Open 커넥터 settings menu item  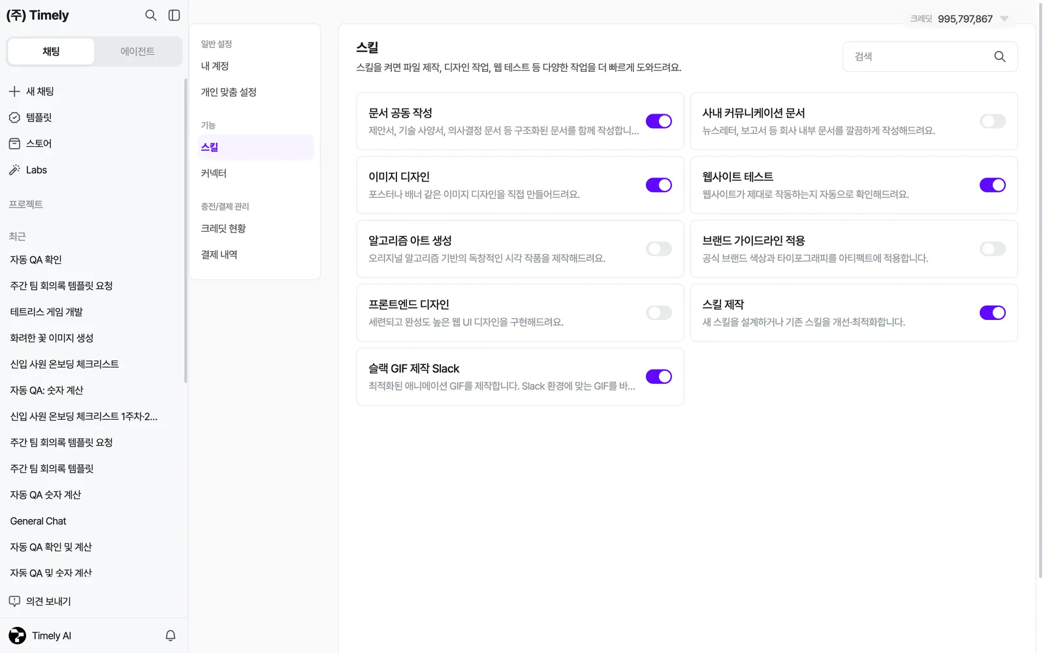coord(255,174)
